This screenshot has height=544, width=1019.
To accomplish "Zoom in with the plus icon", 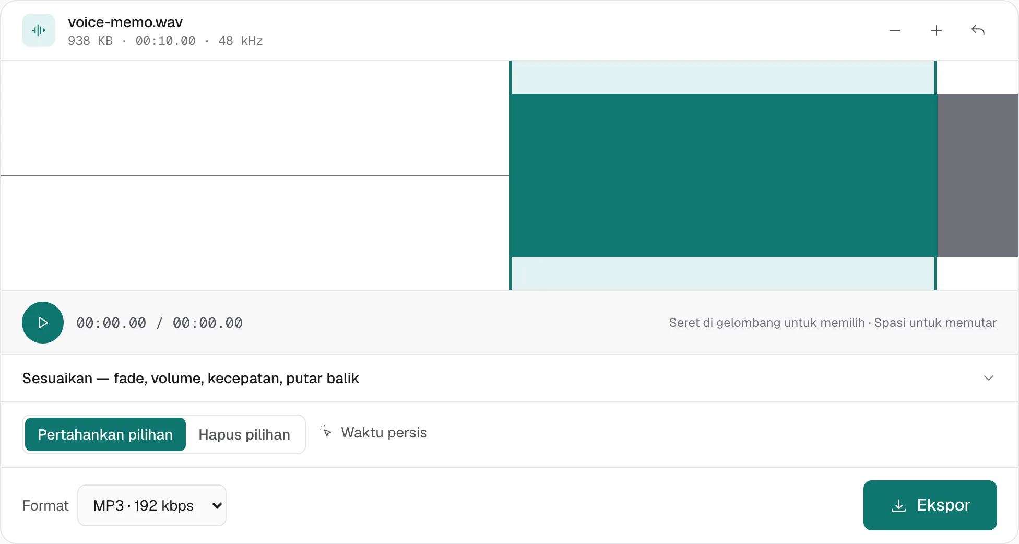I will [937, 30].
